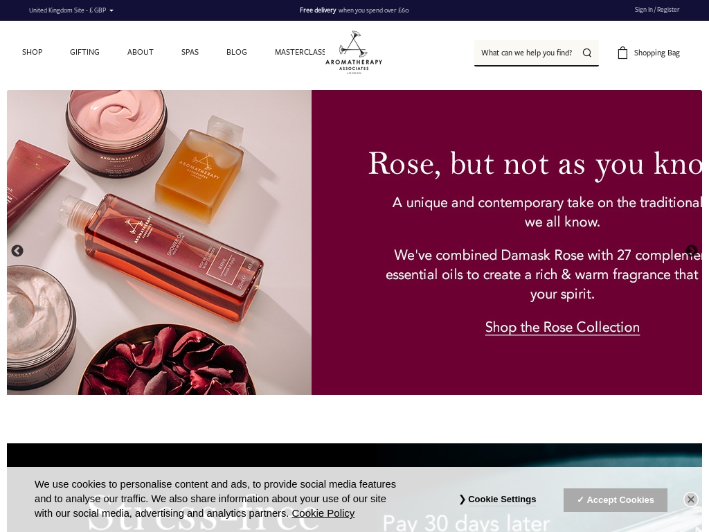Select the GIFTING menu item
The width and height of the screenshot is (709, 532).
(x=84, y=52)
